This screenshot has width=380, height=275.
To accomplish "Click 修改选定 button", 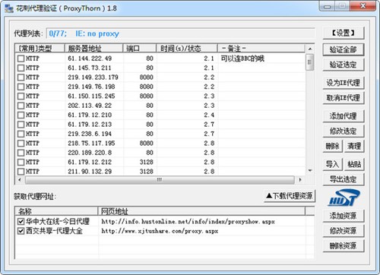I will coord(344,131).
